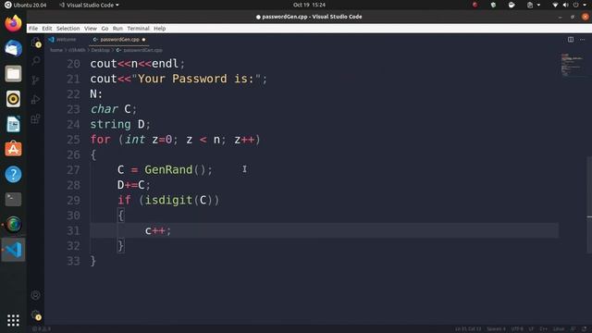This screenshot has width=592, height=333.
Task: Open the Selection menu
Action: (x=68, y=29)
